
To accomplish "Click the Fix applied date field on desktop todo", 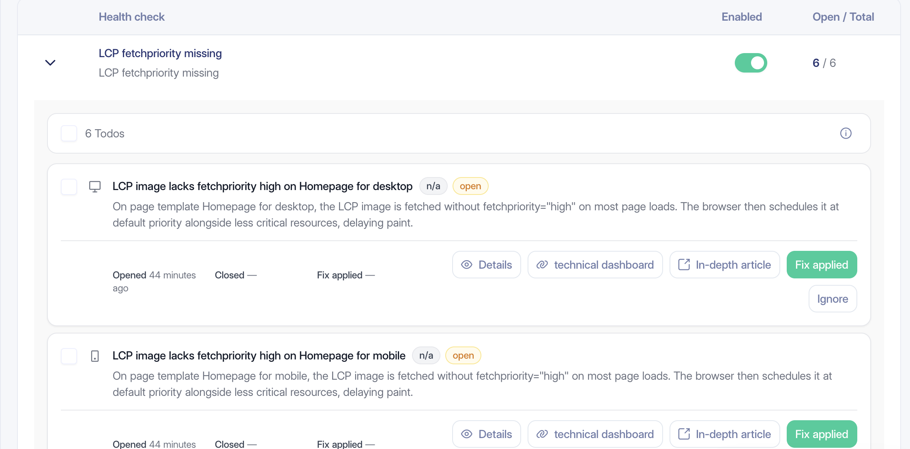I will click(x=346, y=275).
